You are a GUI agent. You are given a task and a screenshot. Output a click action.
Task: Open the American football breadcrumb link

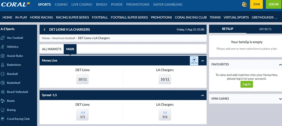click(64, 38)
